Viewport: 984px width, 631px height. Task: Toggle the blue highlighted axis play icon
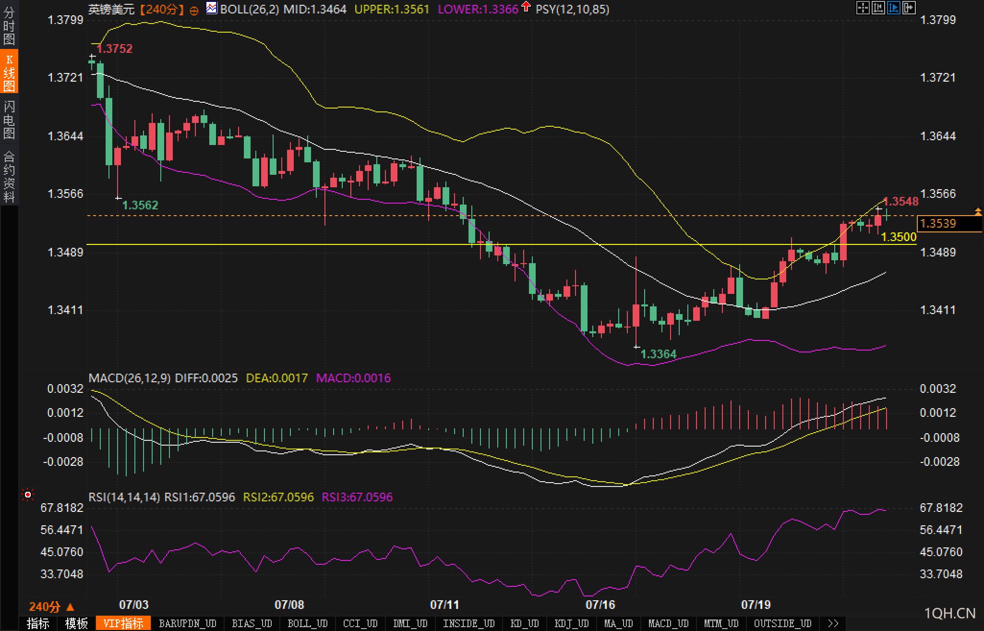click(x=893, y=8)
